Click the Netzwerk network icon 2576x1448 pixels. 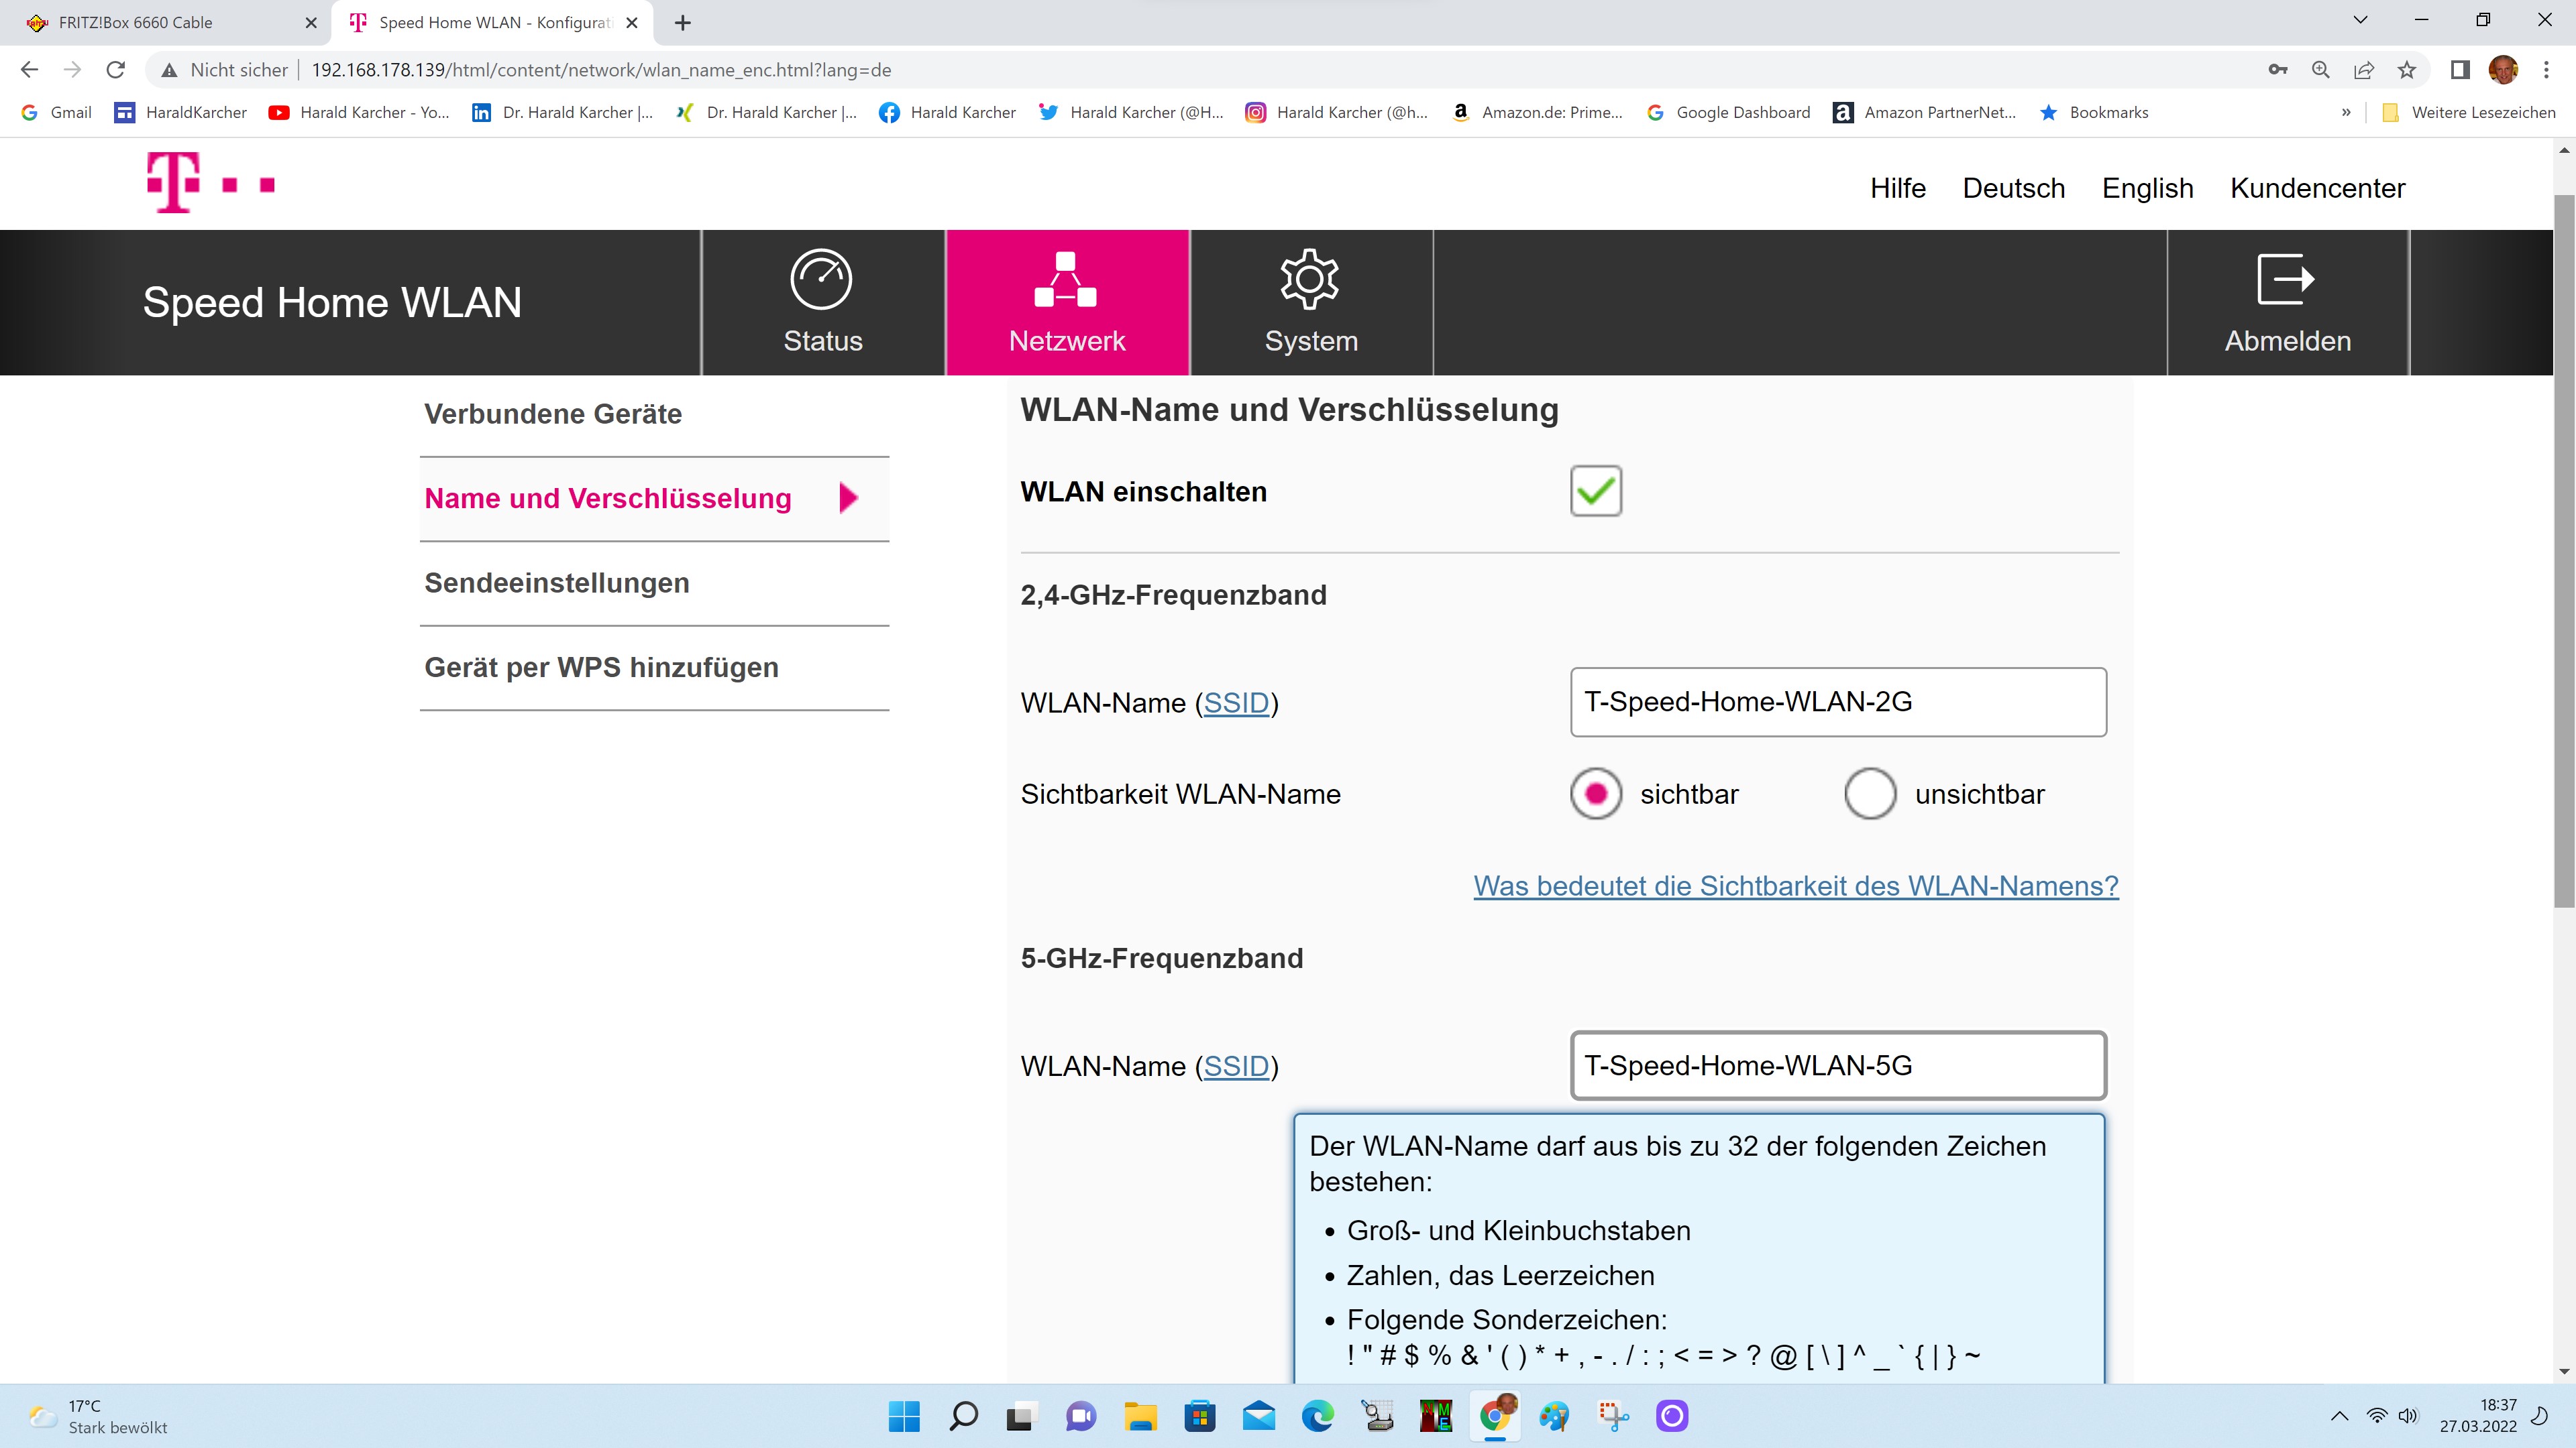click(x=1066, y=280)
